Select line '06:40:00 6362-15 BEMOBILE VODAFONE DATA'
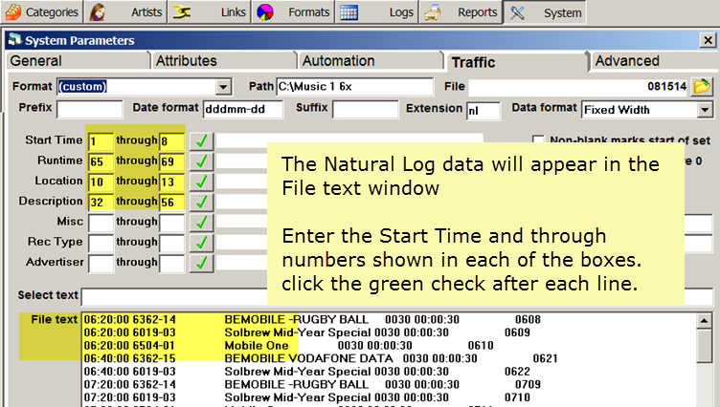This screenshot has height=407, width=720. 321,358
